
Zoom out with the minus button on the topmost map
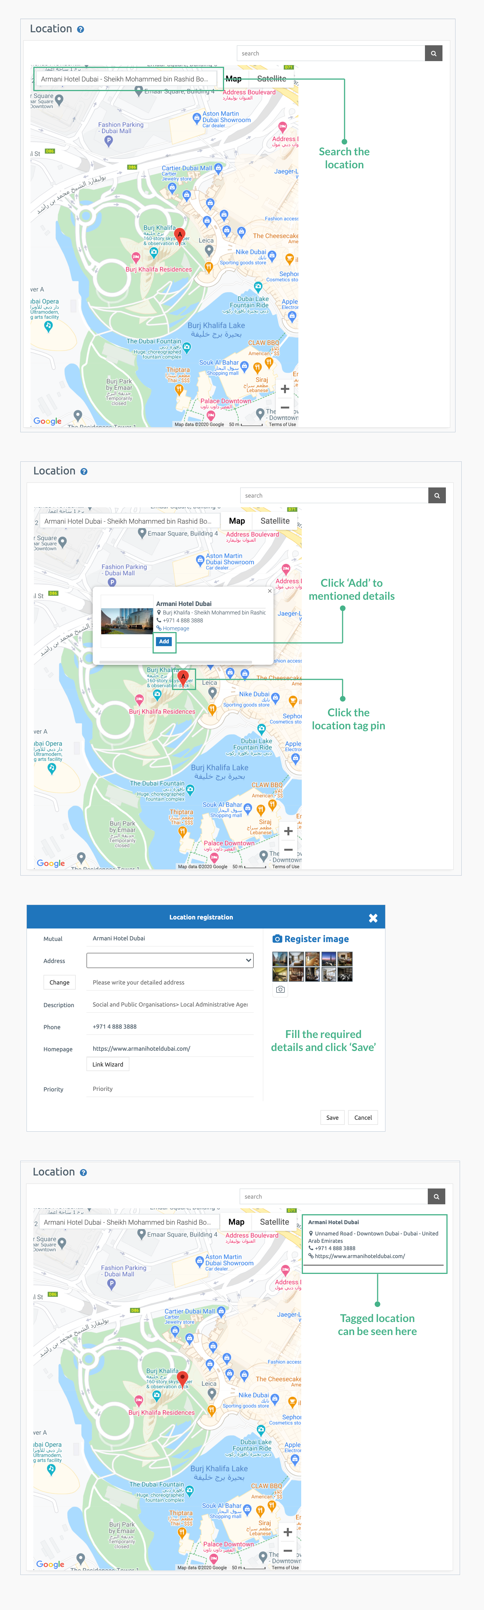pos(285,407)
